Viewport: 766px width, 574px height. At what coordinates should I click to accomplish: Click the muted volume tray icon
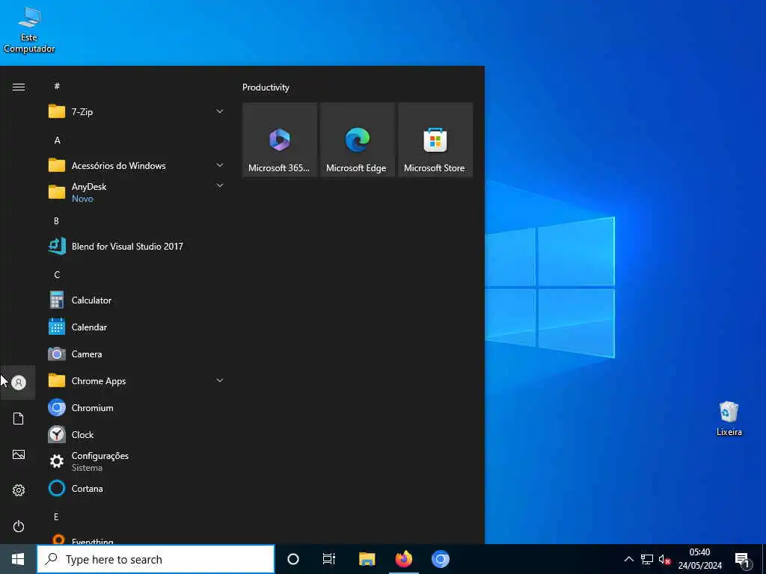(x=664, y=559)
